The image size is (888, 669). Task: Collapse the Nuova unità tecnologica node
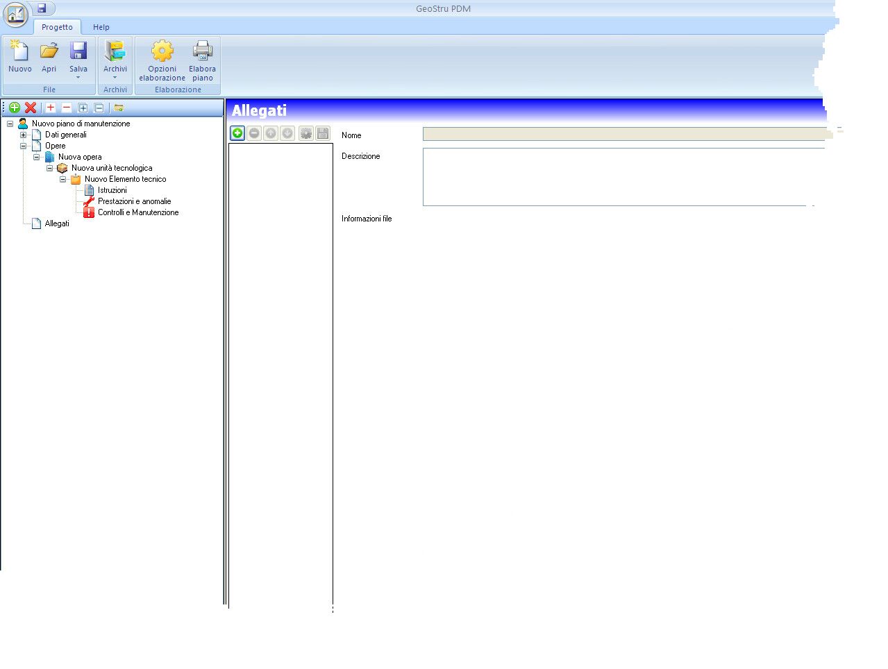click(49, 168)
